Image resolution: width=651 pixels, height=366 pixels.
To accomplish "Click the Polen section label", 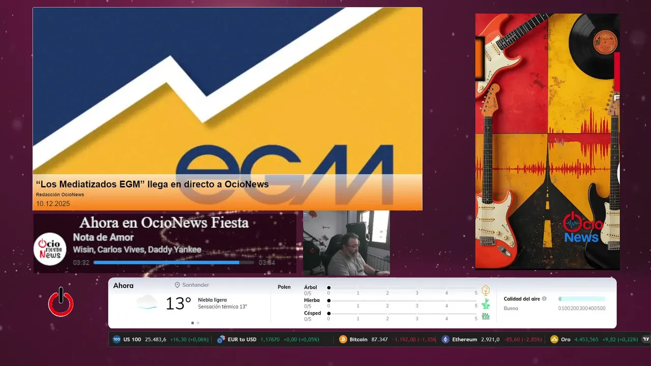I will (x=284, y=287).
